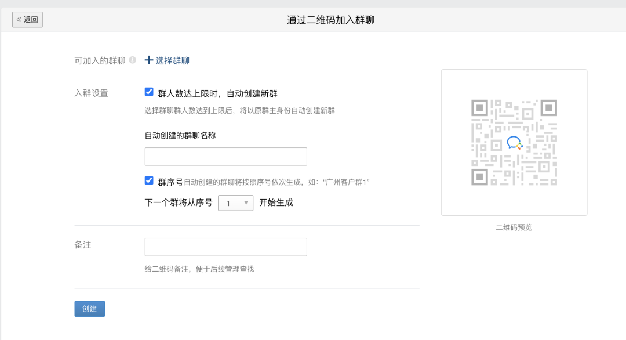This screenshot has width=626, height=340.
Task: Click the 备注 text field
Action: (x=225, y=247)
